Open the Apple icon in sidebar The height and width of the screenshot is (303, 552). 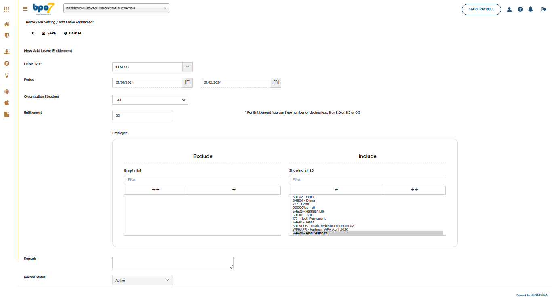pos(7,103)
